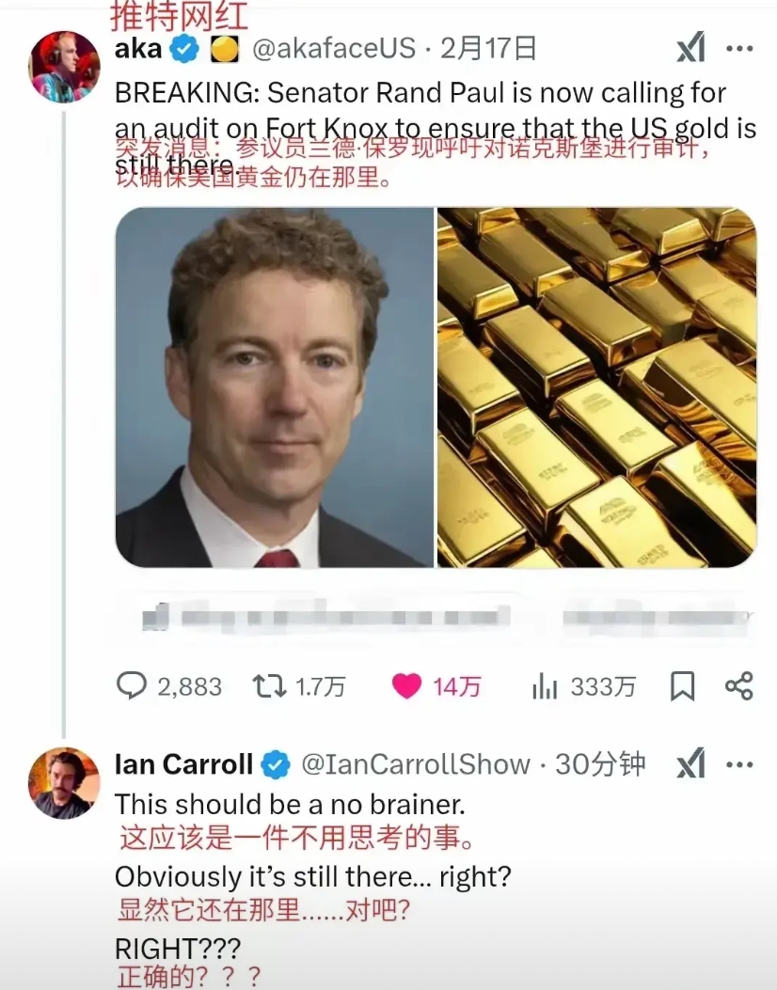777x990 pixels.
Task: Open the @IanCarrollShow handle link
Action: coord(416,764)
